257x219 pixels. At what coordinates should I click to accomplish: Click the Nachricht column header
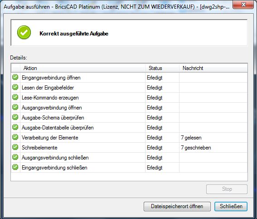click(x=213, y=68)
